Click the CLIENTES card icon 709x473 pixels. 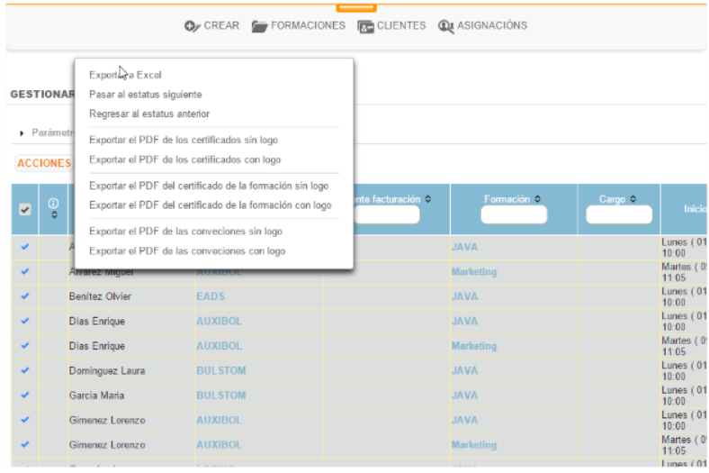pyautogui.click(x=365, y=26)
